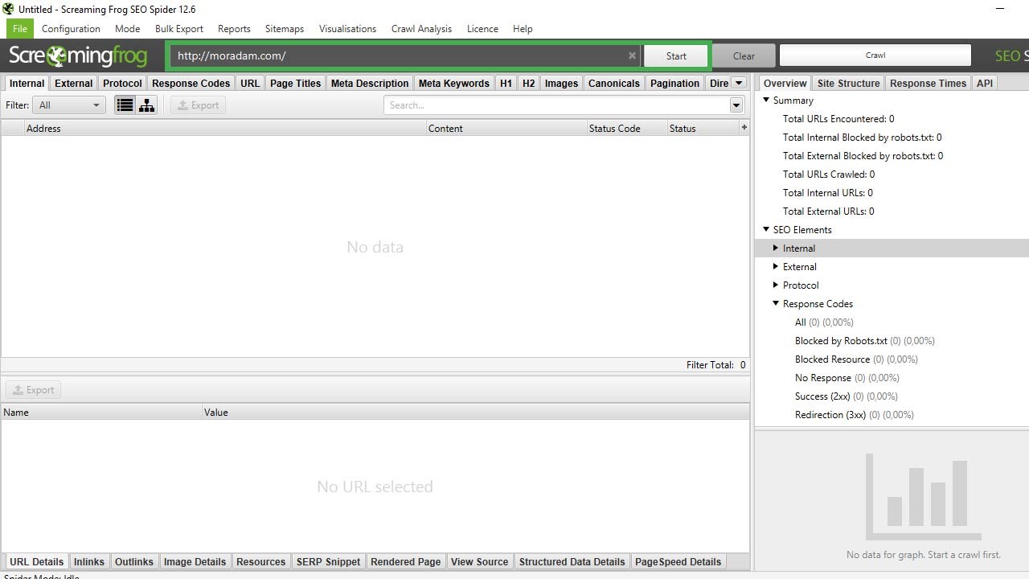The height and width of the screenshot is (579, 1029).
Task: Switch to the Response Times tab
Action: click(928, 83)
